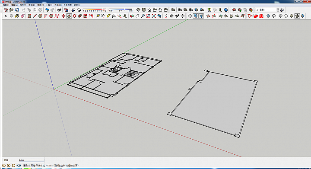311x169 pixels.
Task: Open Google Earth globe icon
Action: 226,10
